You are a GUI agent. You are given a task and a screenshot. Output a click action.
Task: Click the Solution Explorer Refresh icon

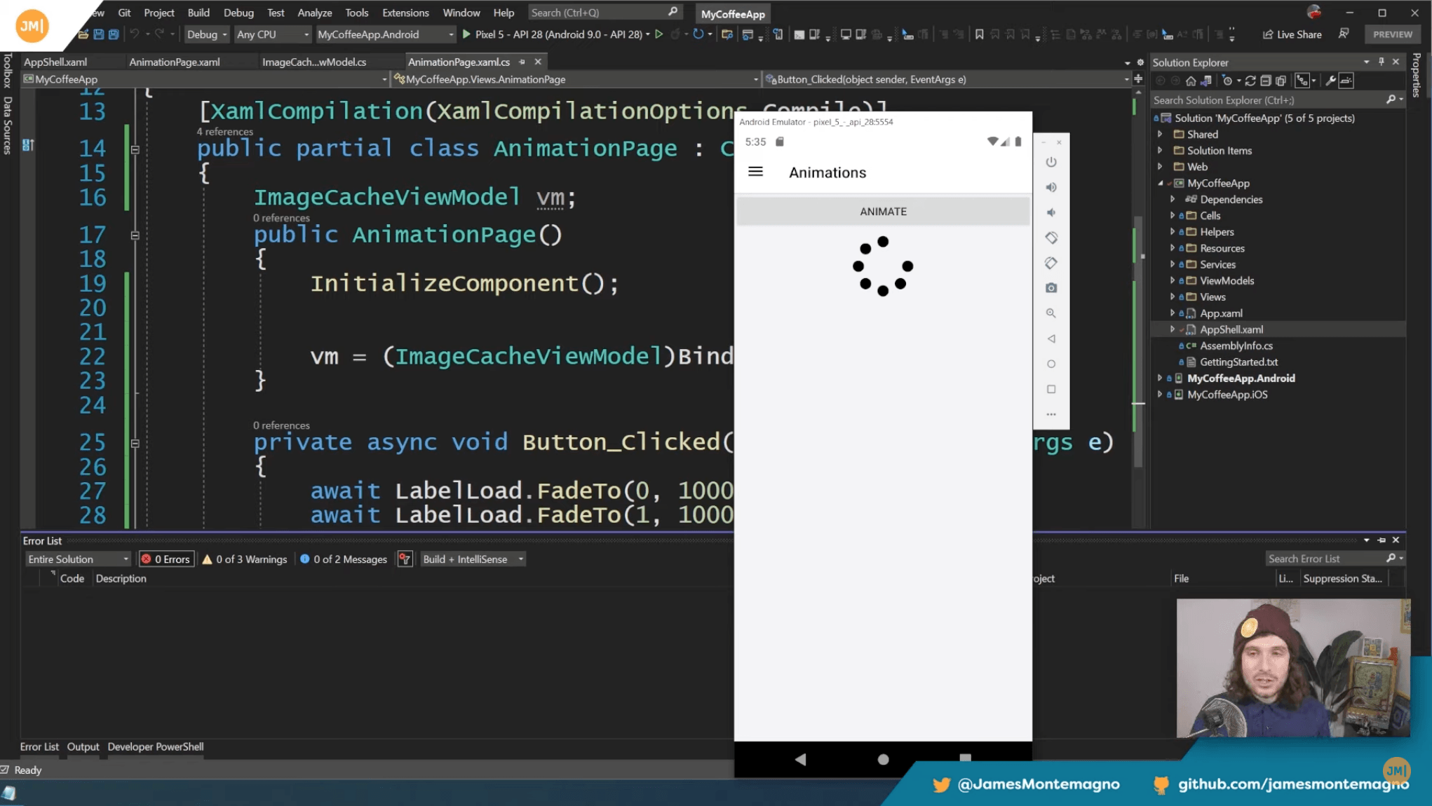click(x=1250, y=81)
